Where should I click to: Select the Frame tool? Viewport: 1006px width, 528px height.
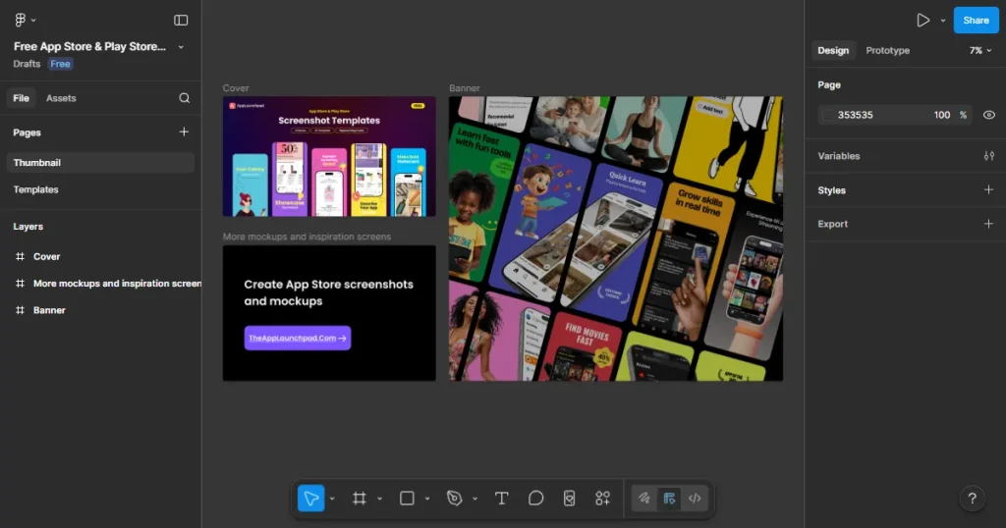click(360, 498)
